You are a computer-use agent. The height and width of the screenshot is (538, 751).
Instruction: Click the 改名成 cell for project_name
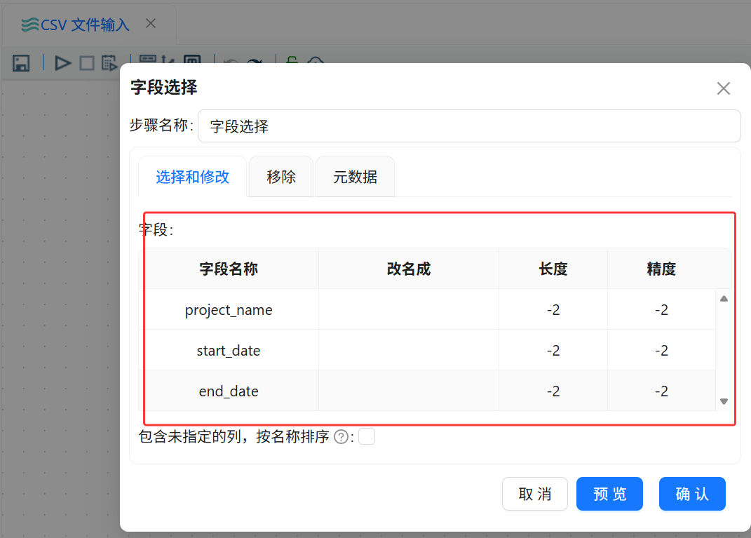tap(409, 309)
